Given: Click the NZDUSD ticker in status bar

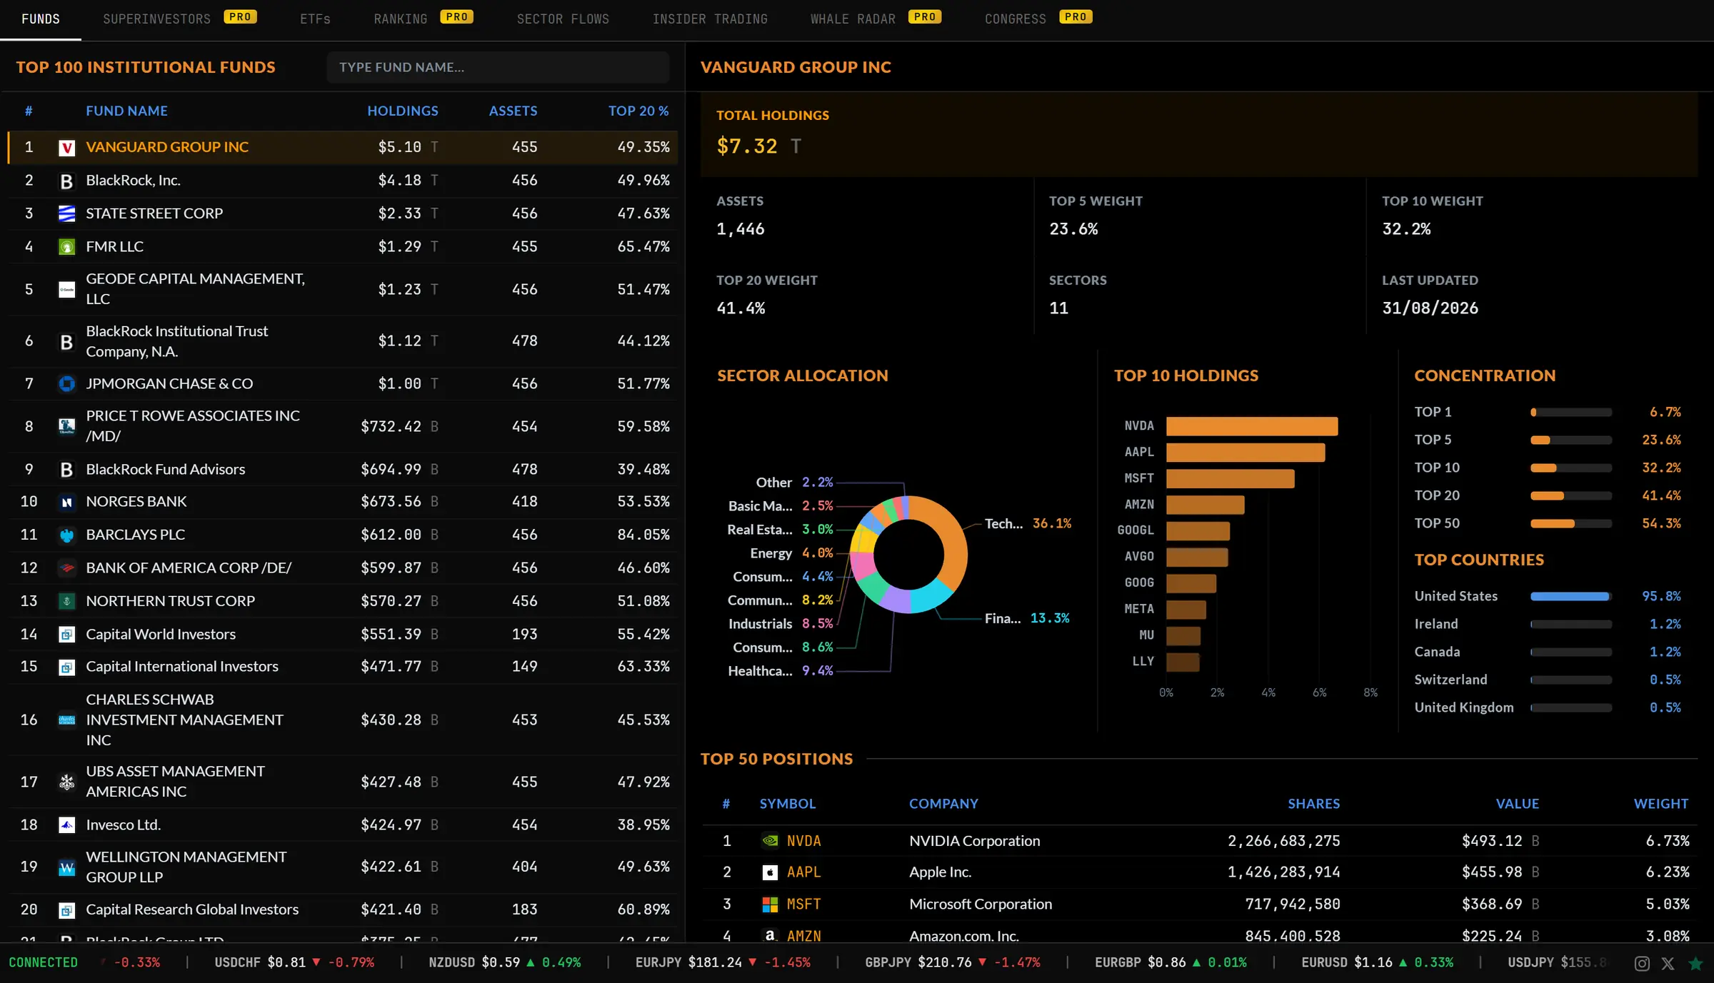Looking at the screenshot, I should (x=505, y=963).
